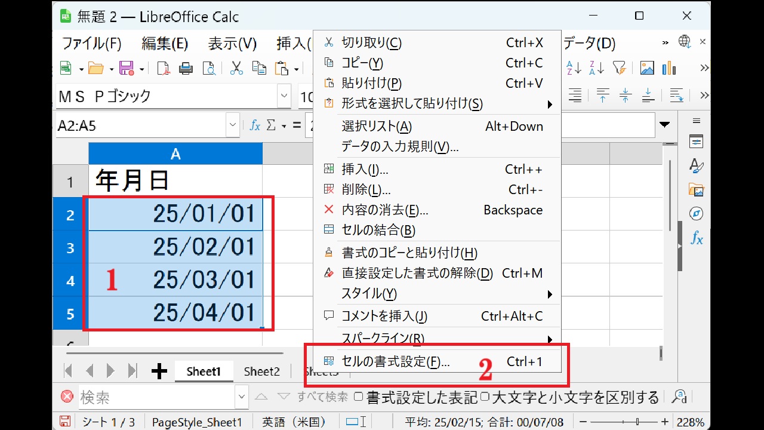Screen dimensions: 764x430
Task: Choose セルの結合(B) in the context menu
Action: tap(437, 230)
